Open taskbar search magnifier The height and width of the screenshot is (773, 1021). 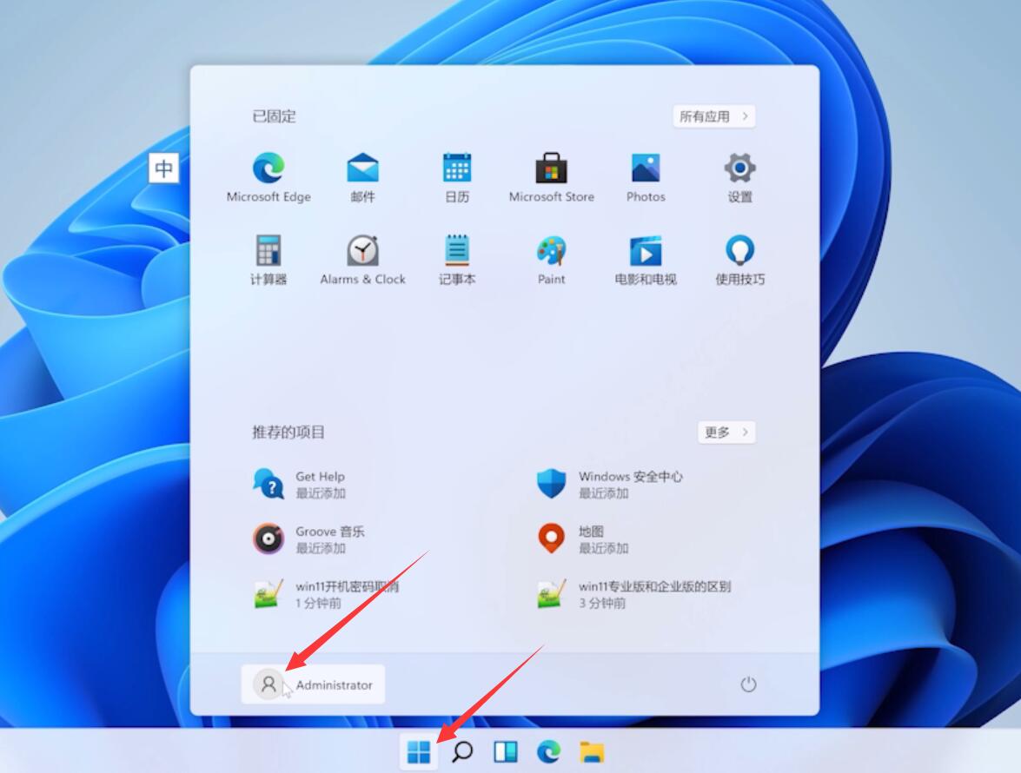(462, 752)
